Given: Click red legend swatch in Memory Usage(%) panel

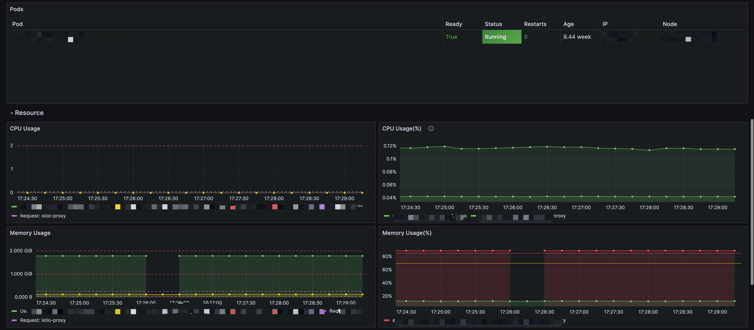Looking at the screenshot, I should click(x=387, y=320).
